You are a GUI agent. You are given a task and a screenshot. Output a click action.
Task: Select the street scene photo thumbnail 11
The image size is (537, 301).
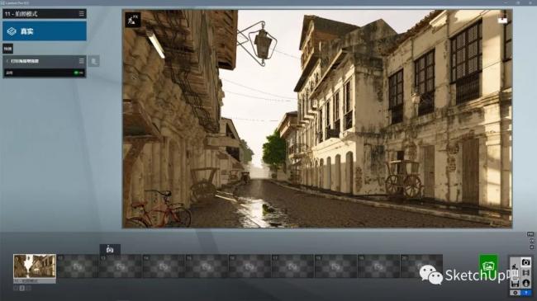35,266
